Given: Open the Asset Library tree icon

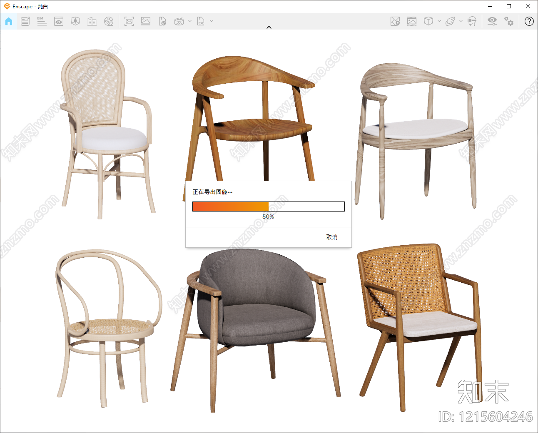Looking at the screenshot, I should point(75,21).
